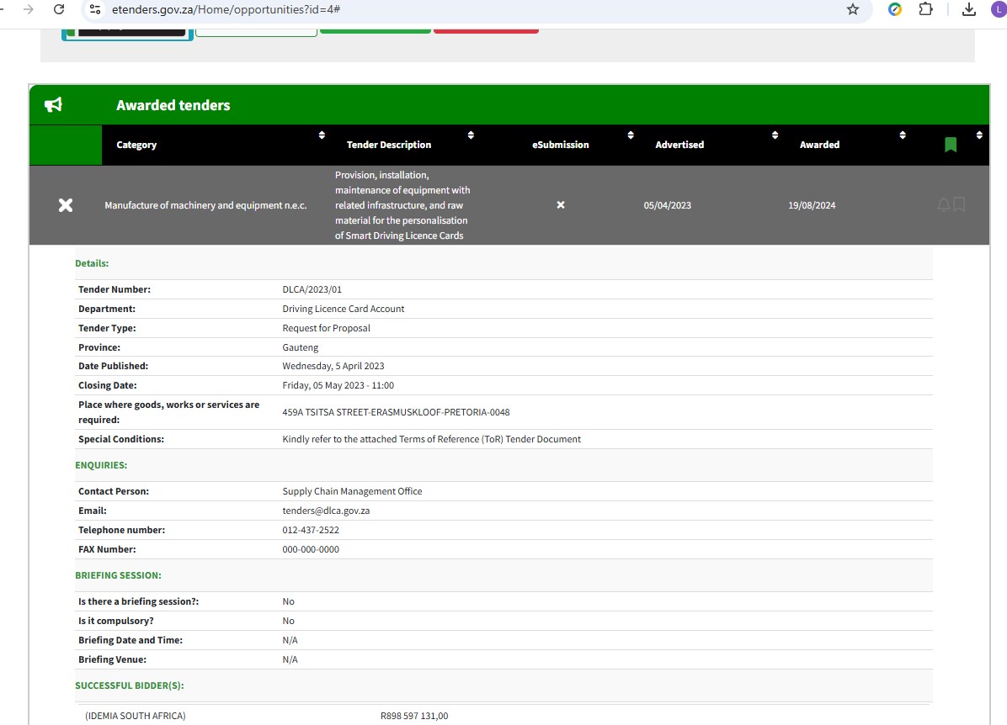Click the Tender Description column header
Screen dimensions: 1007x725
coord(389,145)
